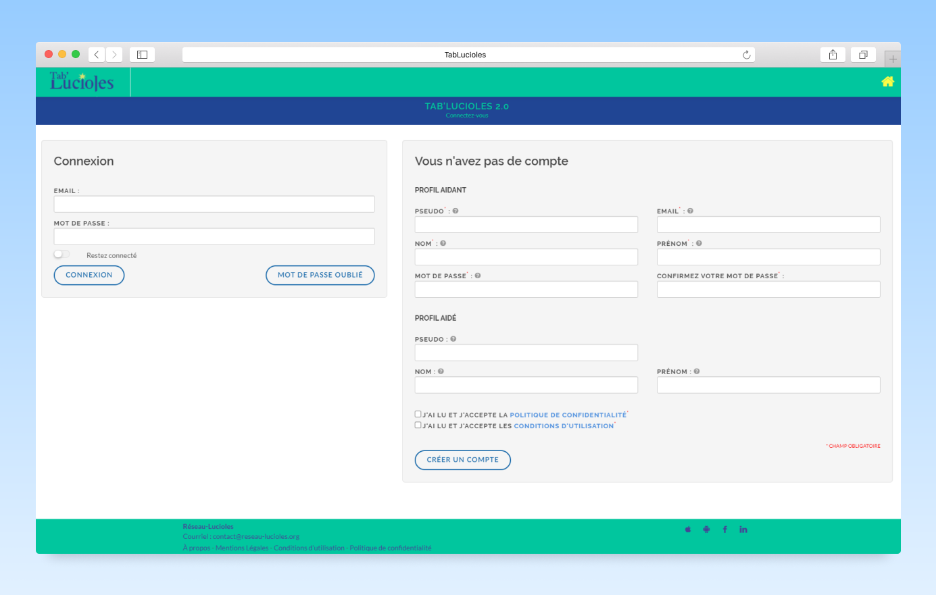Check the politique de confidentialité acceptance box
Image resolution: width=936 pixels, height=595 pixels.
pyautogui.click(x=418, y=414)
